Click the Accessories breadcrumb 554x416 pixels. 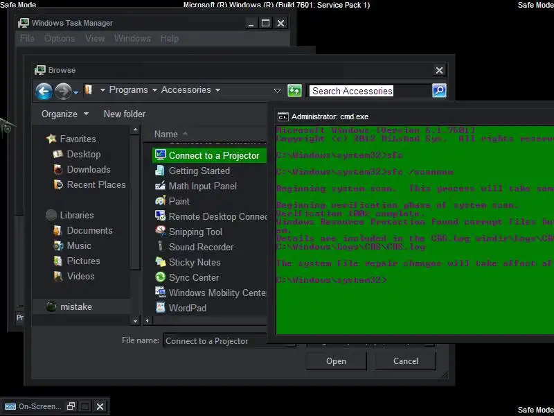(x=186, y=90)
